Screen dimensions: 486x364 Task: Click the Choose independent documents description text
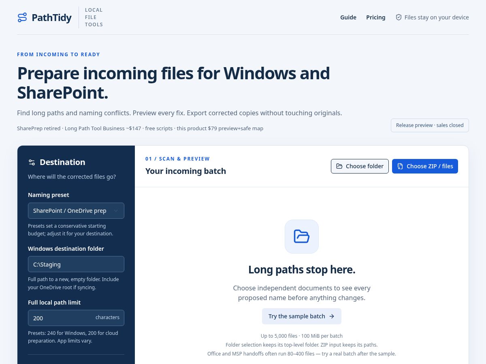tap(302, 293)
